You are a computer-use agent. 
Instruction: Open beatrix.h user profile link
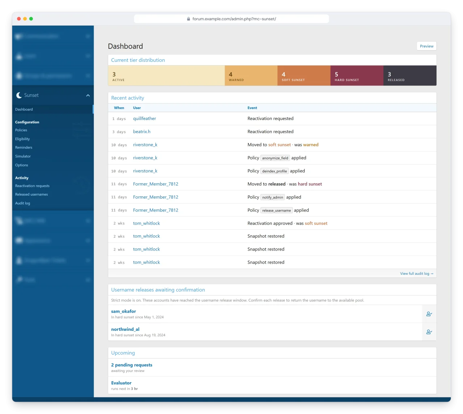pos(142,132)
